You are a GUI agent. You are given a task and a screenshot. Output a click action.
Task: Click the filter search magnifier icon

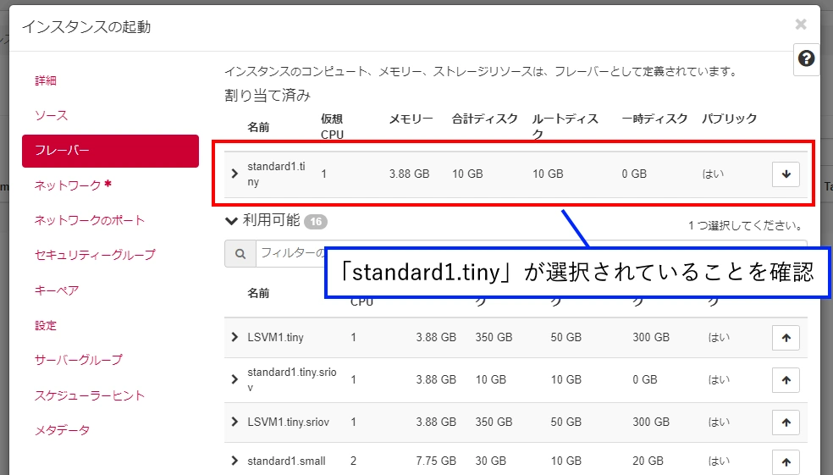pos(240,253)
